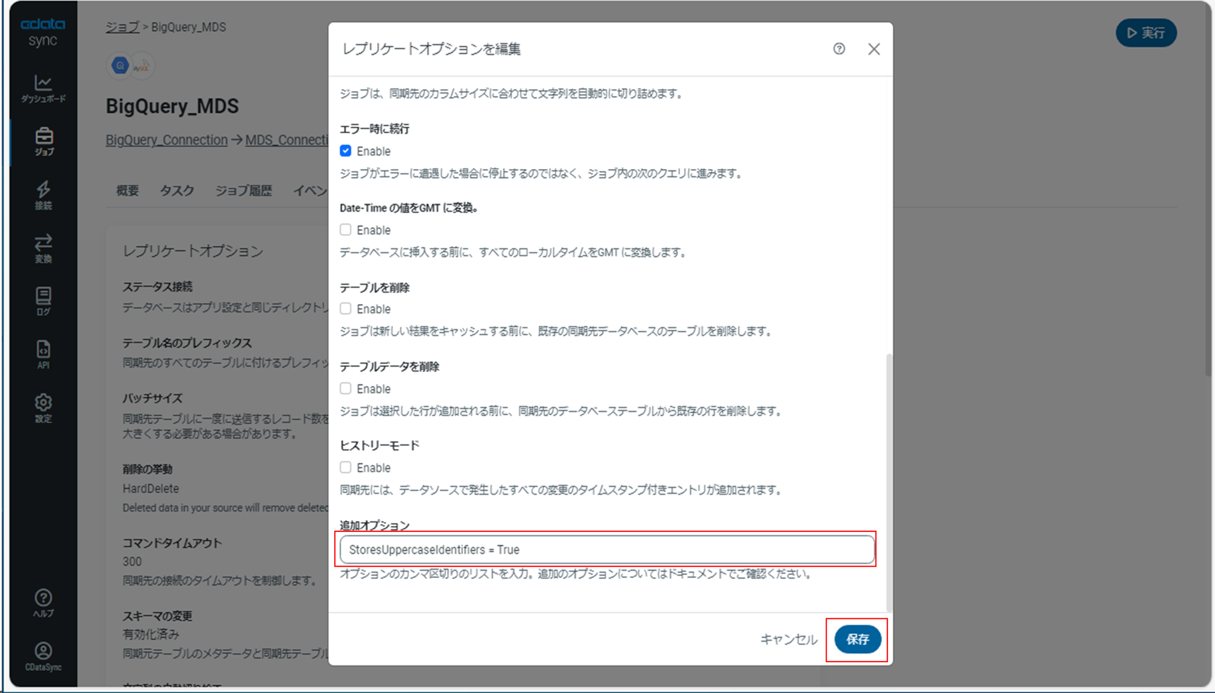Click the ステータス接続 label

[157, 287]
